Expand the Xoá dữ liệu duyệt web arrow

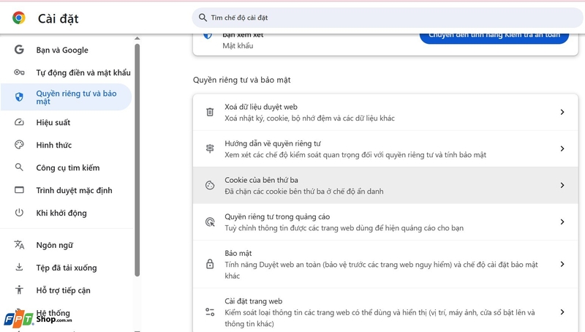562,112
